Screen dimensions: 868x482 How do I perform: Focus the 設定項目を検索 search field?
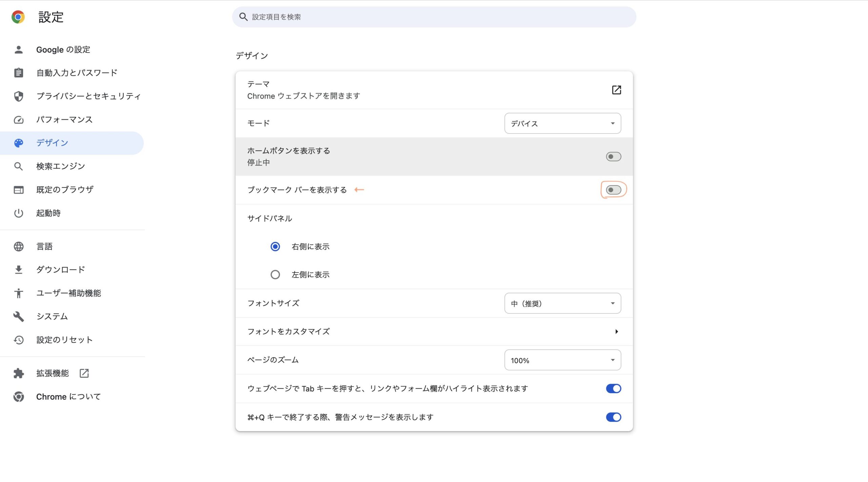point(434,17)
